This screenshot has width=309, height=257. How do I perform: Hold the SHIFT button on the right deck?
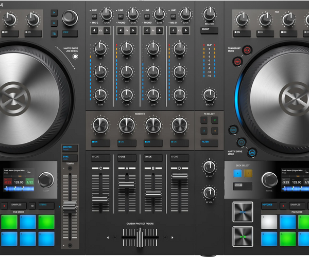[x=243, y=186]
